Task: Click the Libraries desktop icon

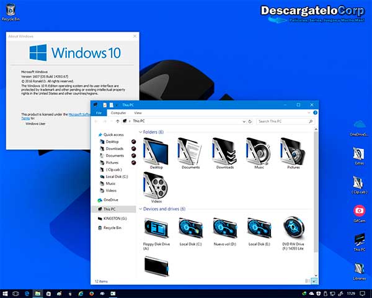Action: pos(359,269)
